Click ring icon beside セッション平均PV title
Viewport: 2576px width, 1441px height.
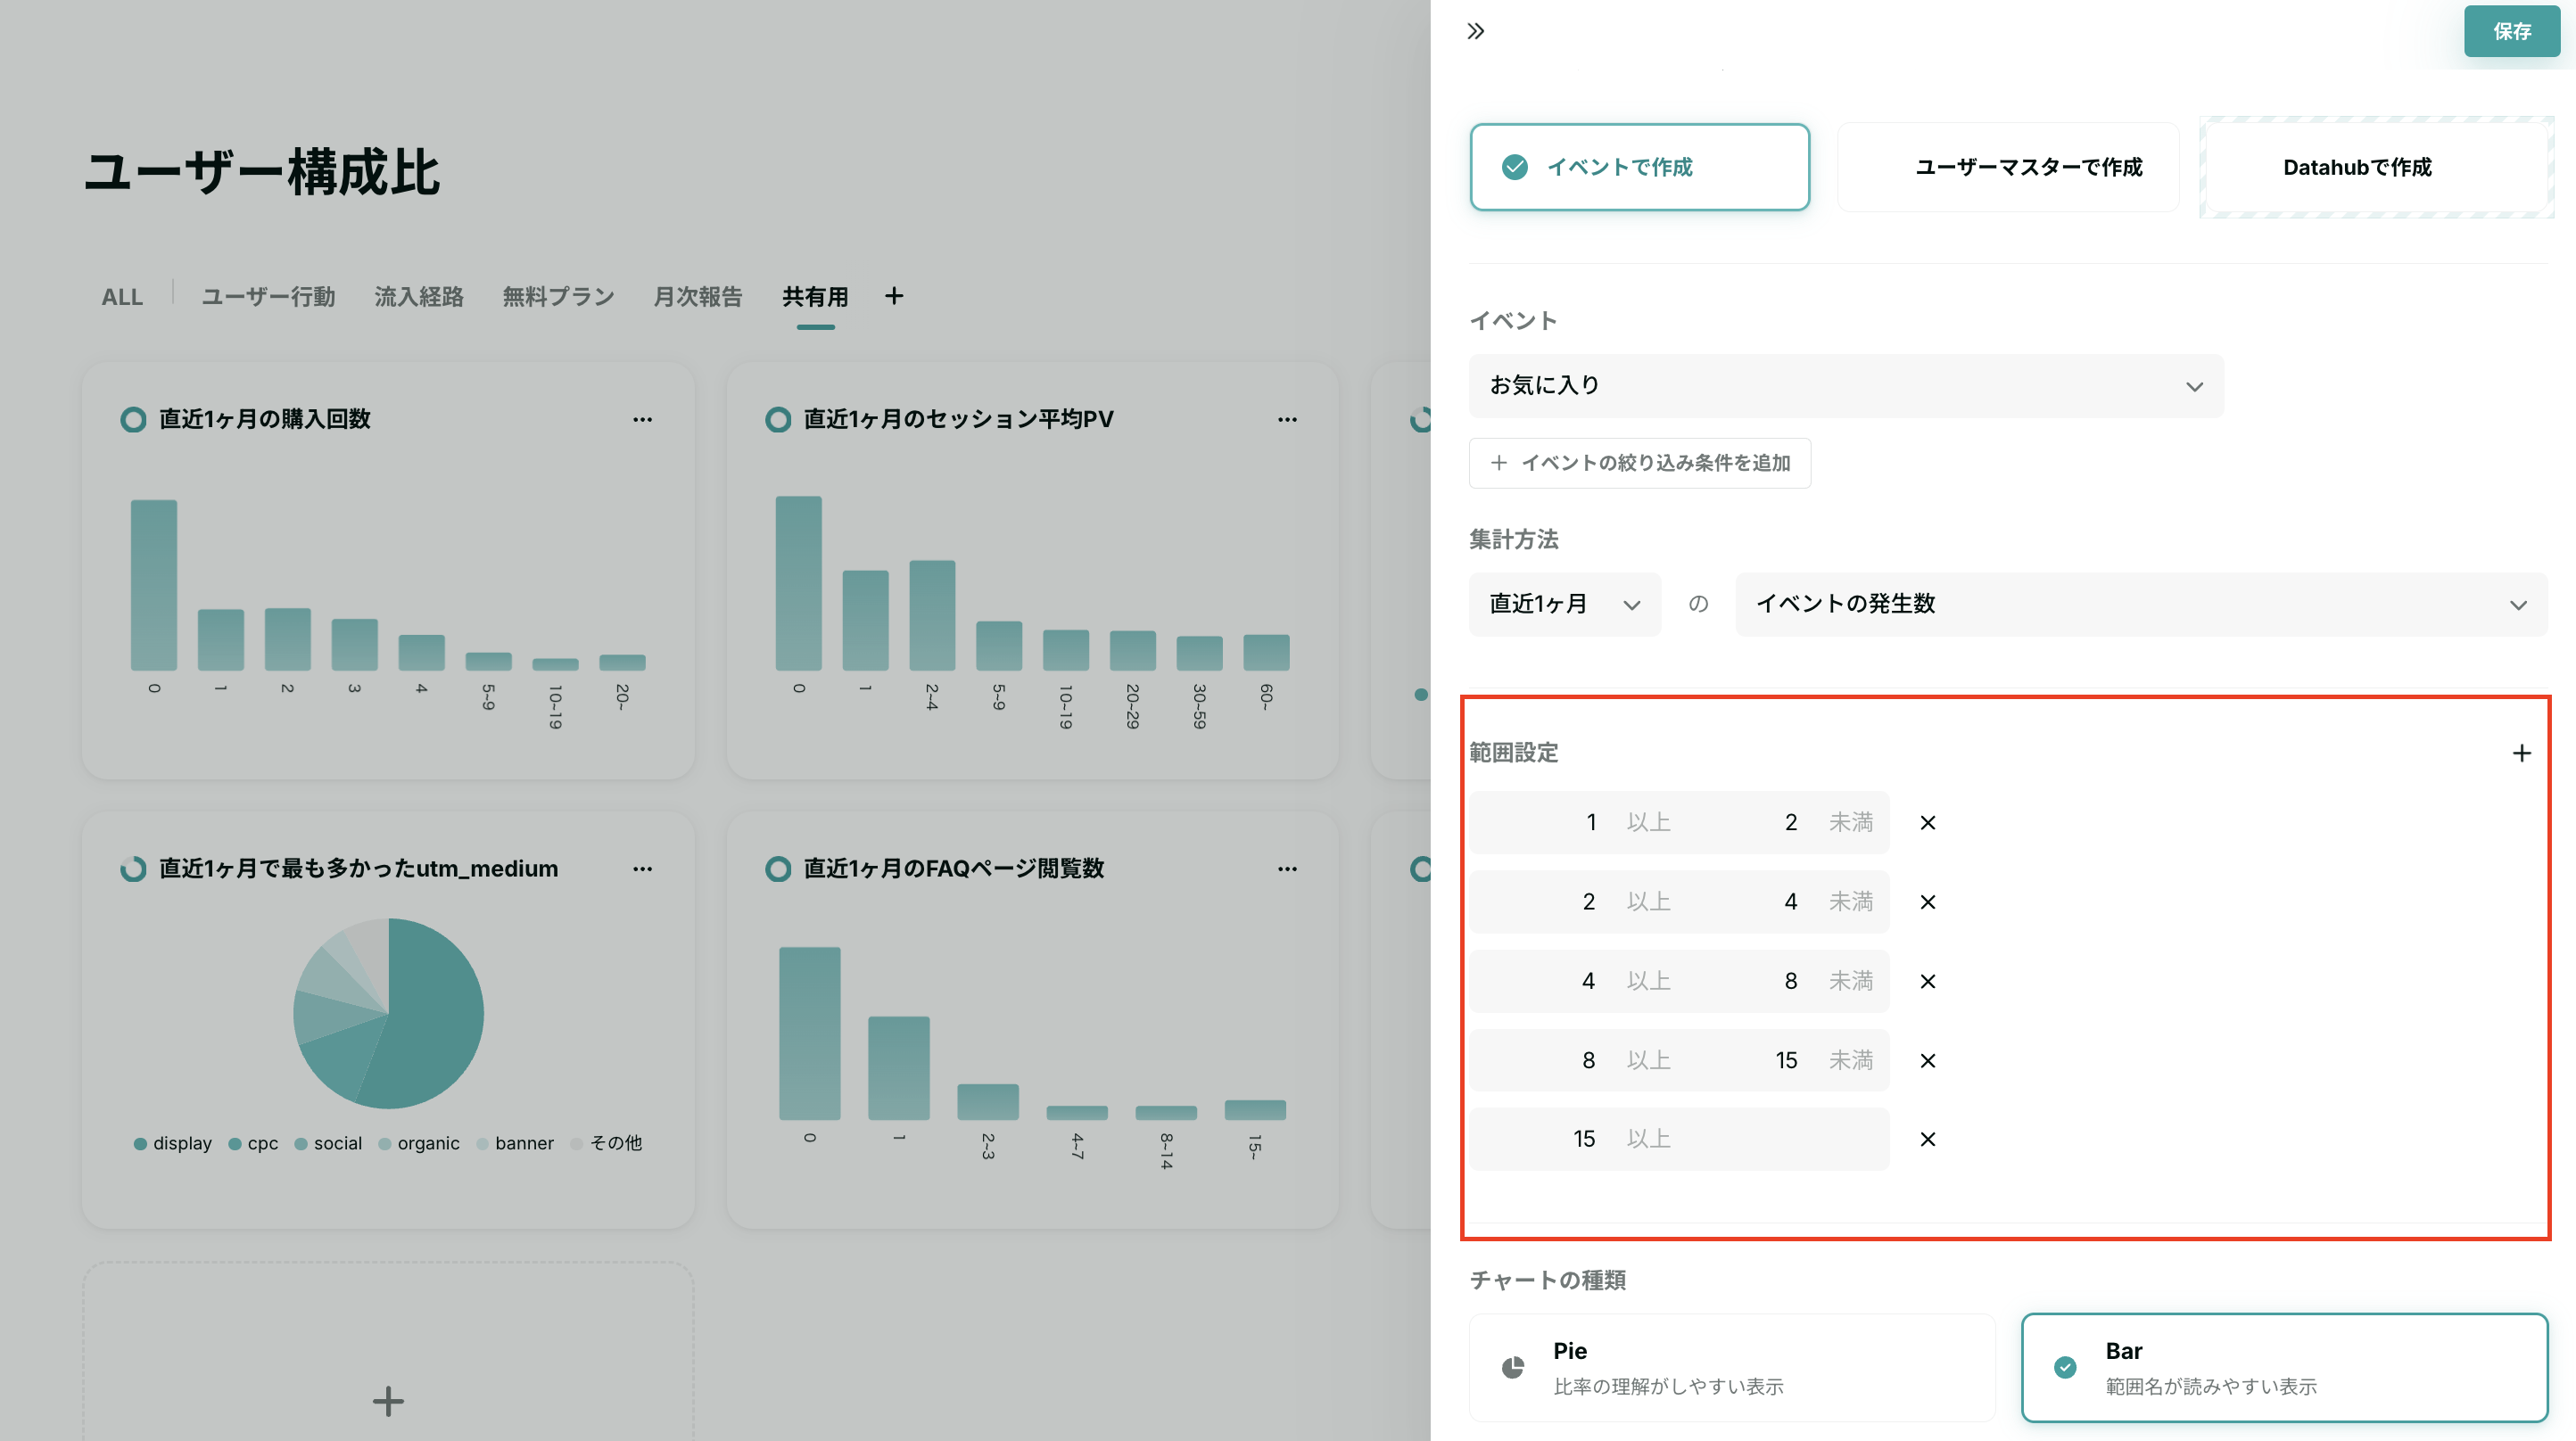click(777, 420)
